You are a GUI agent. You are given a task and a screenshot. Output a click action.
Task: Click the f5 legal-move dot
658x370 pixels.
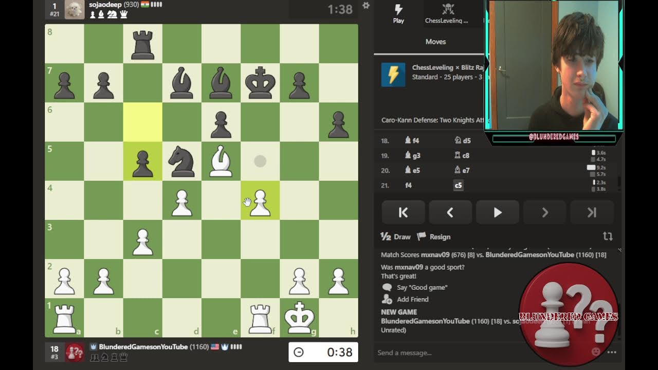(x=260, y=161)
